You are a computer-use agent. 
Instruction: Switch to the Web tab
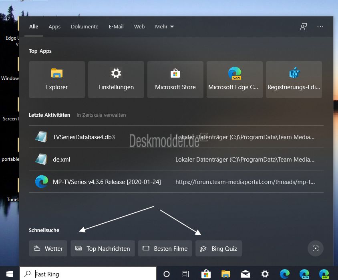tap(139, 27)
